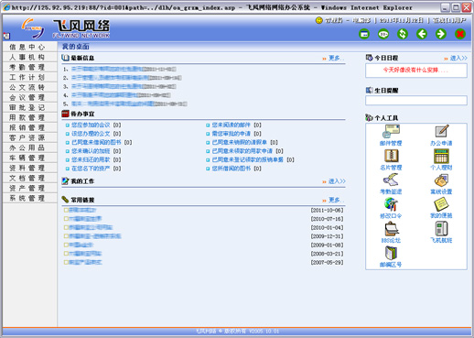Click 进入>> next to 今日日程
474x338 pixels.
point(458,58)
